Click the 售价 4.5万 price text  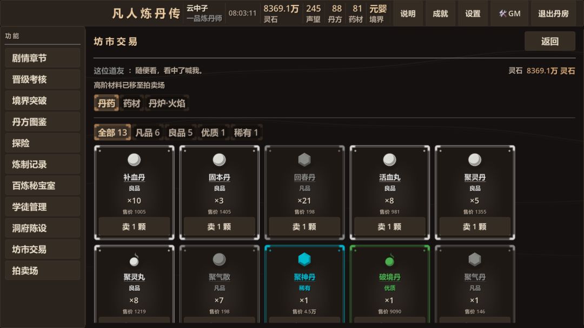[304, 312]
